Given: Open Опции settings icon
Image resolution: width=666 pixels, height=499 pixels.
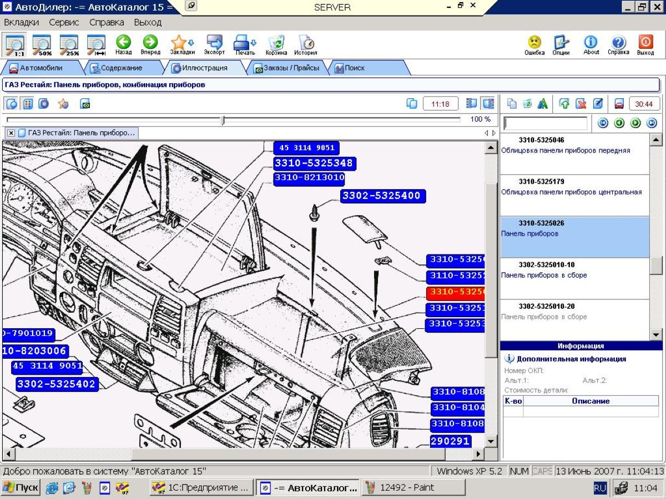Looking at the screenshot, I should click(x=561, y=45).
